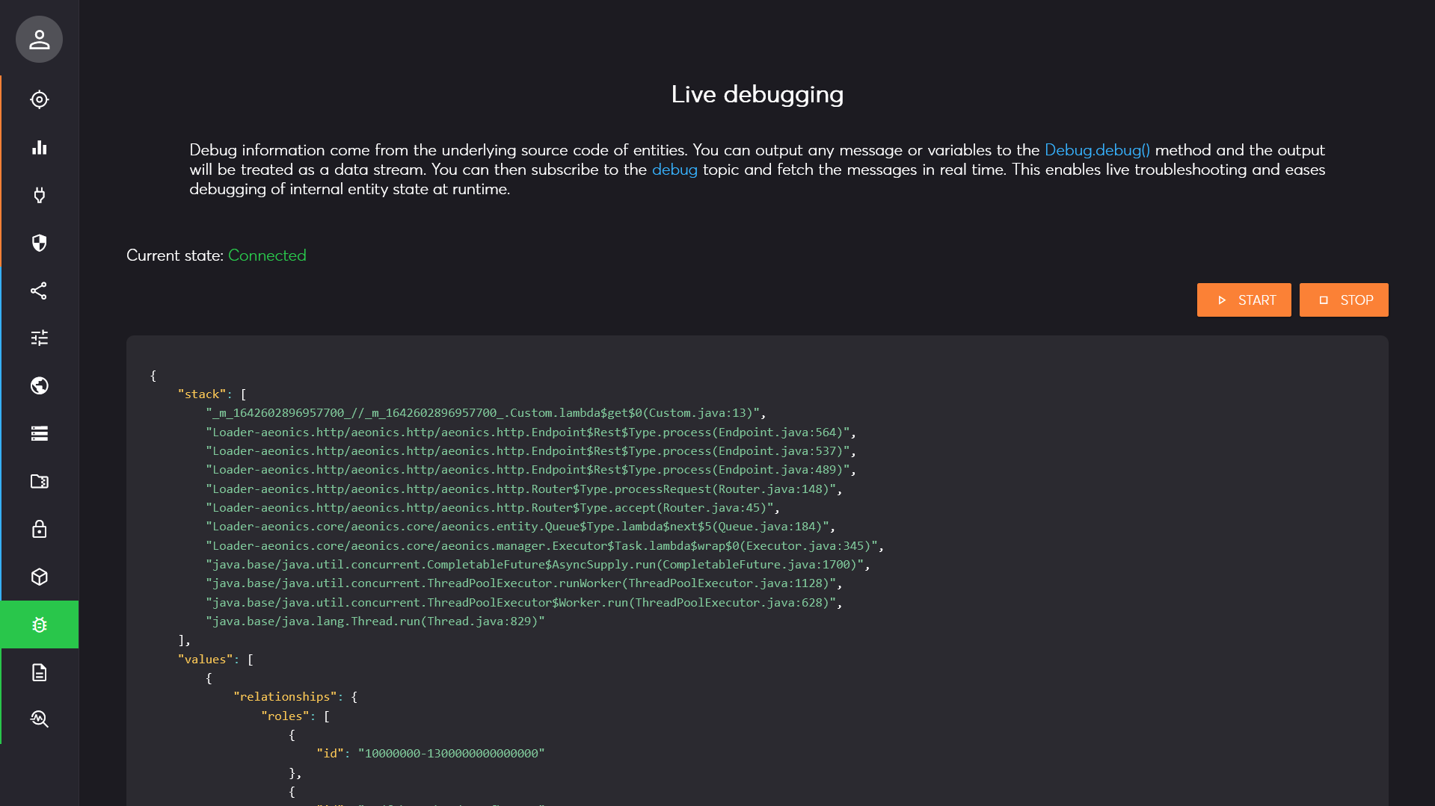
Task: Open the tuning sliders panel
Action: pos(38,338)
